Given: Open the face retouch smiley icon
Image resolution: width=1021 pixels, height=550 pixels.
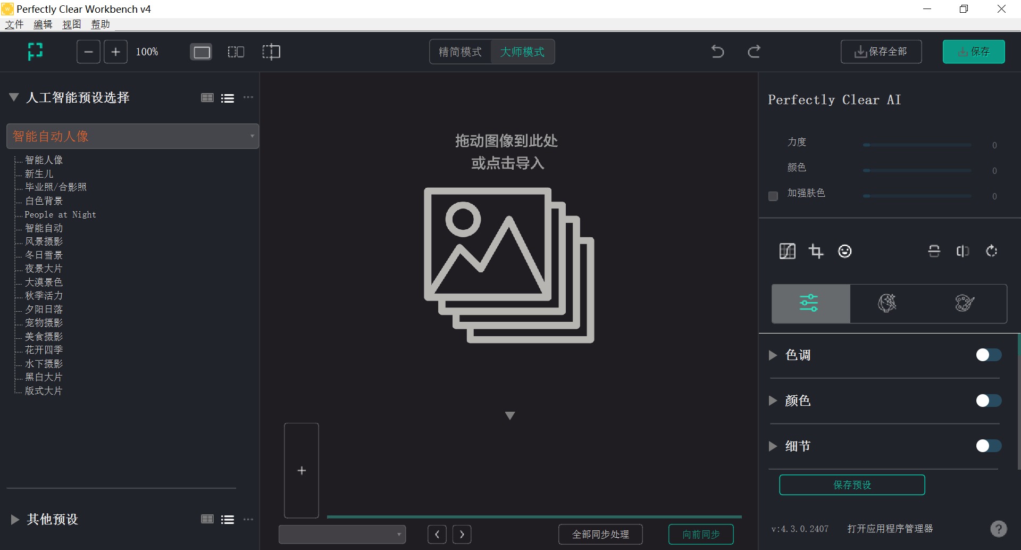Looking at the screenshot, I should click(x=844, y=251).
